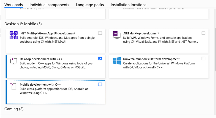This screenshot has height=118, width=216.
Task: Select the .NET Multi-platform App UI development title
Action: 47,33
